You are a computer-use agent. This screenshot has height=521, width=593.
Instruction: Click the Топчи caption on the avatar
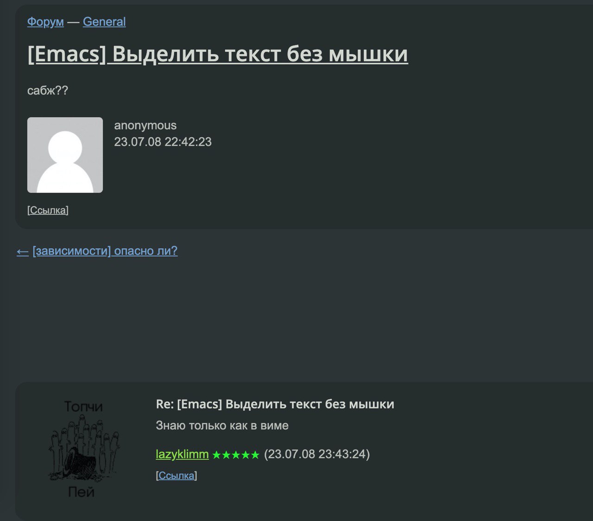coord(83,407)
